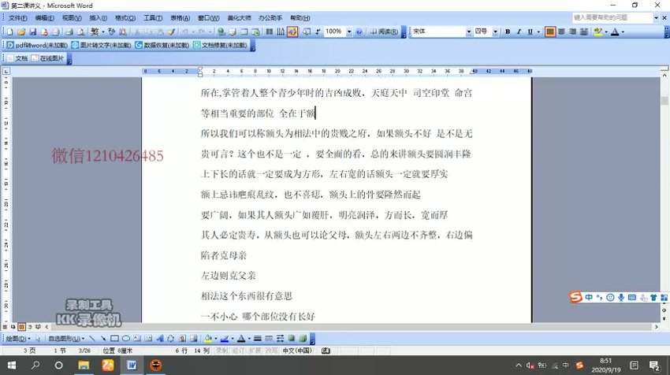The height and width of the screenshot is (375, 670).
Task: Insert WordArt from Drawing toolbar
Action: tap(160, 339)
